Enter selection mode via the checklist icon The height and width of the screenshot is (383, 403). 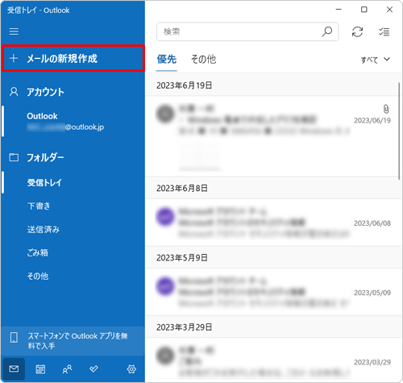coord(384,31)
